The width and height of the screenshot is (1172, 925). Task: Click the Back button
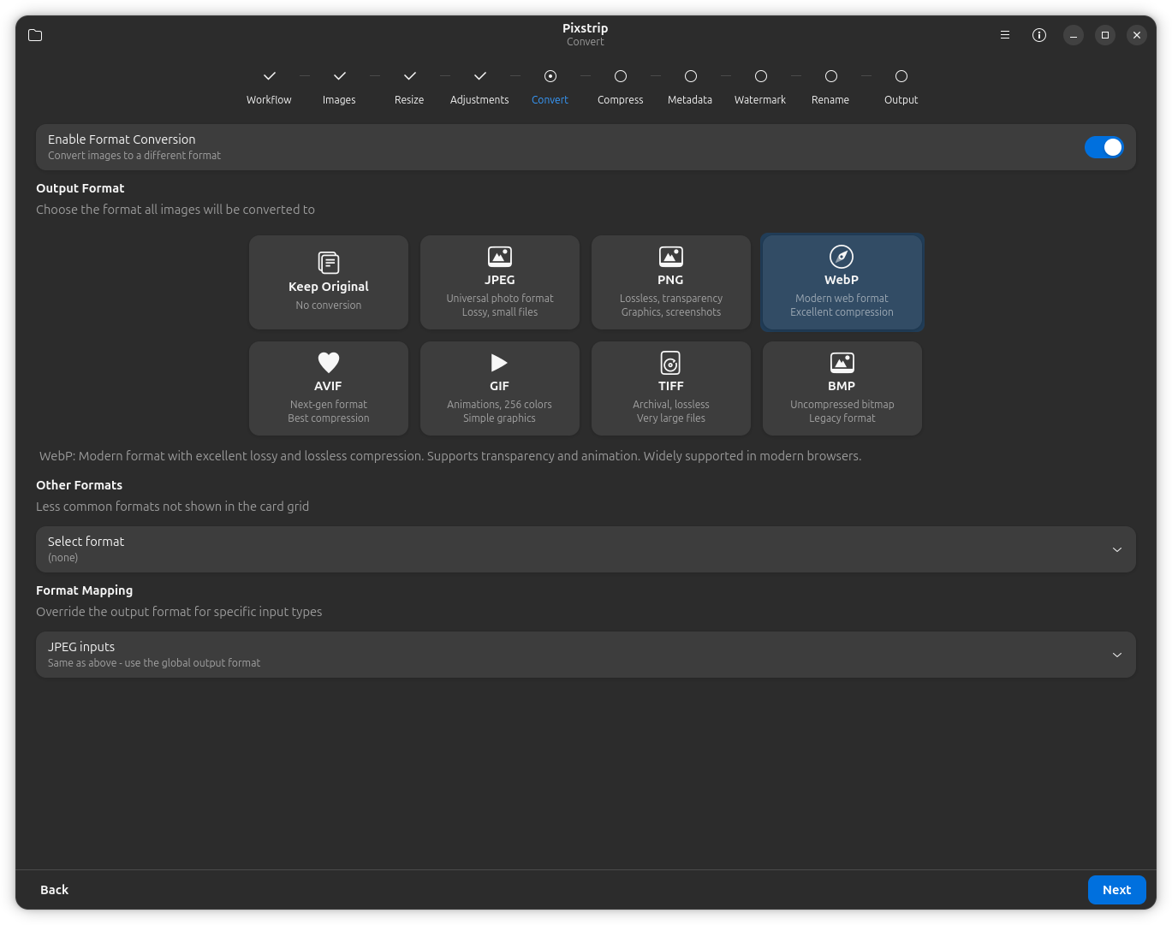point(54,890)
